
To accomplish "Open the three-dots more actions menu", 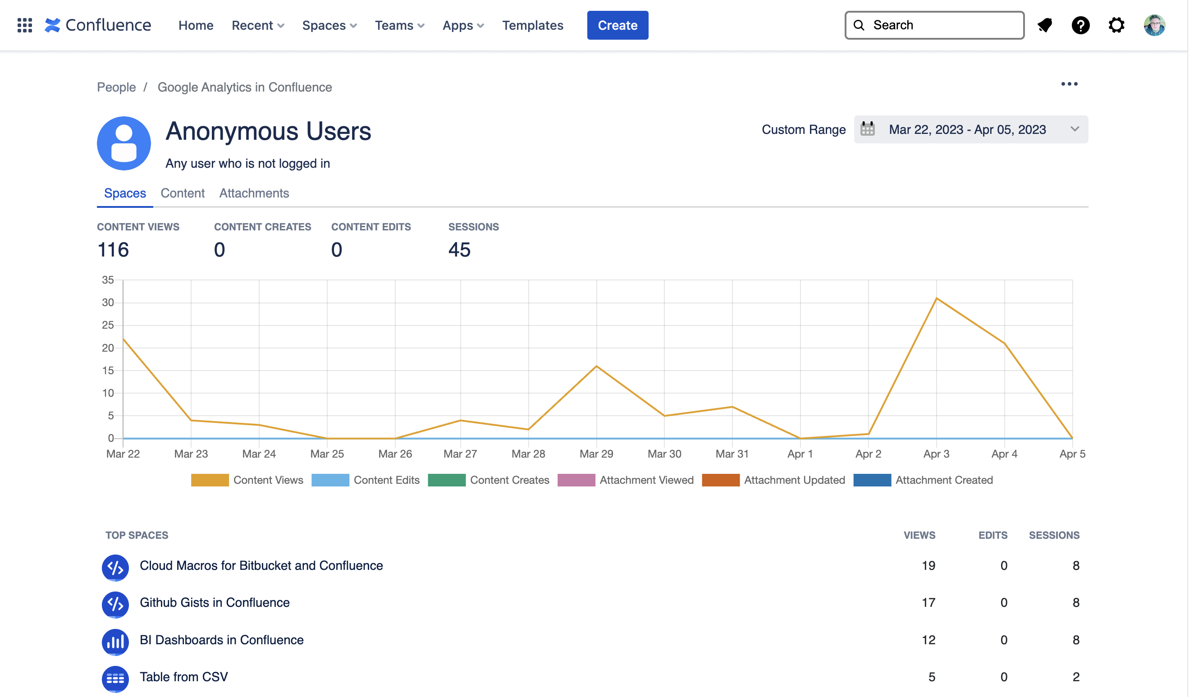I will coord(1069,84).
